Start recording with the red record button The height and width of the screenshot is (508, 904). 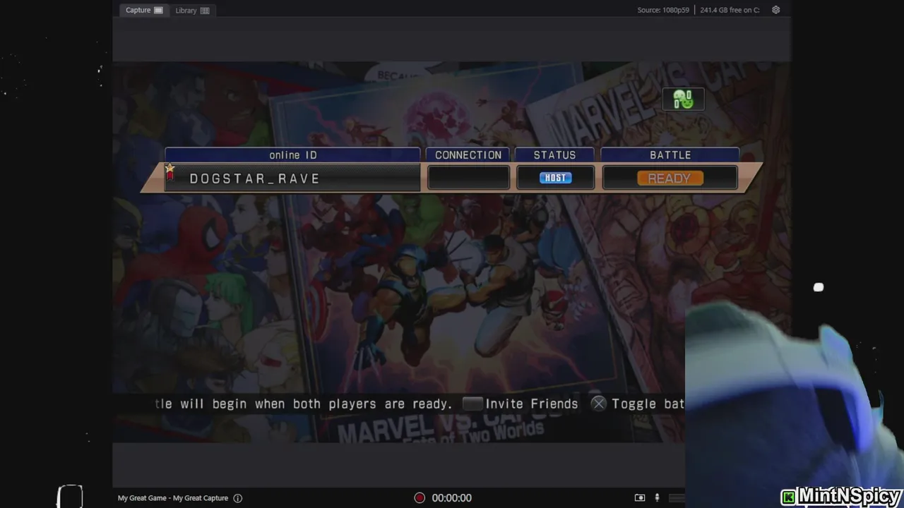point(420,498)
